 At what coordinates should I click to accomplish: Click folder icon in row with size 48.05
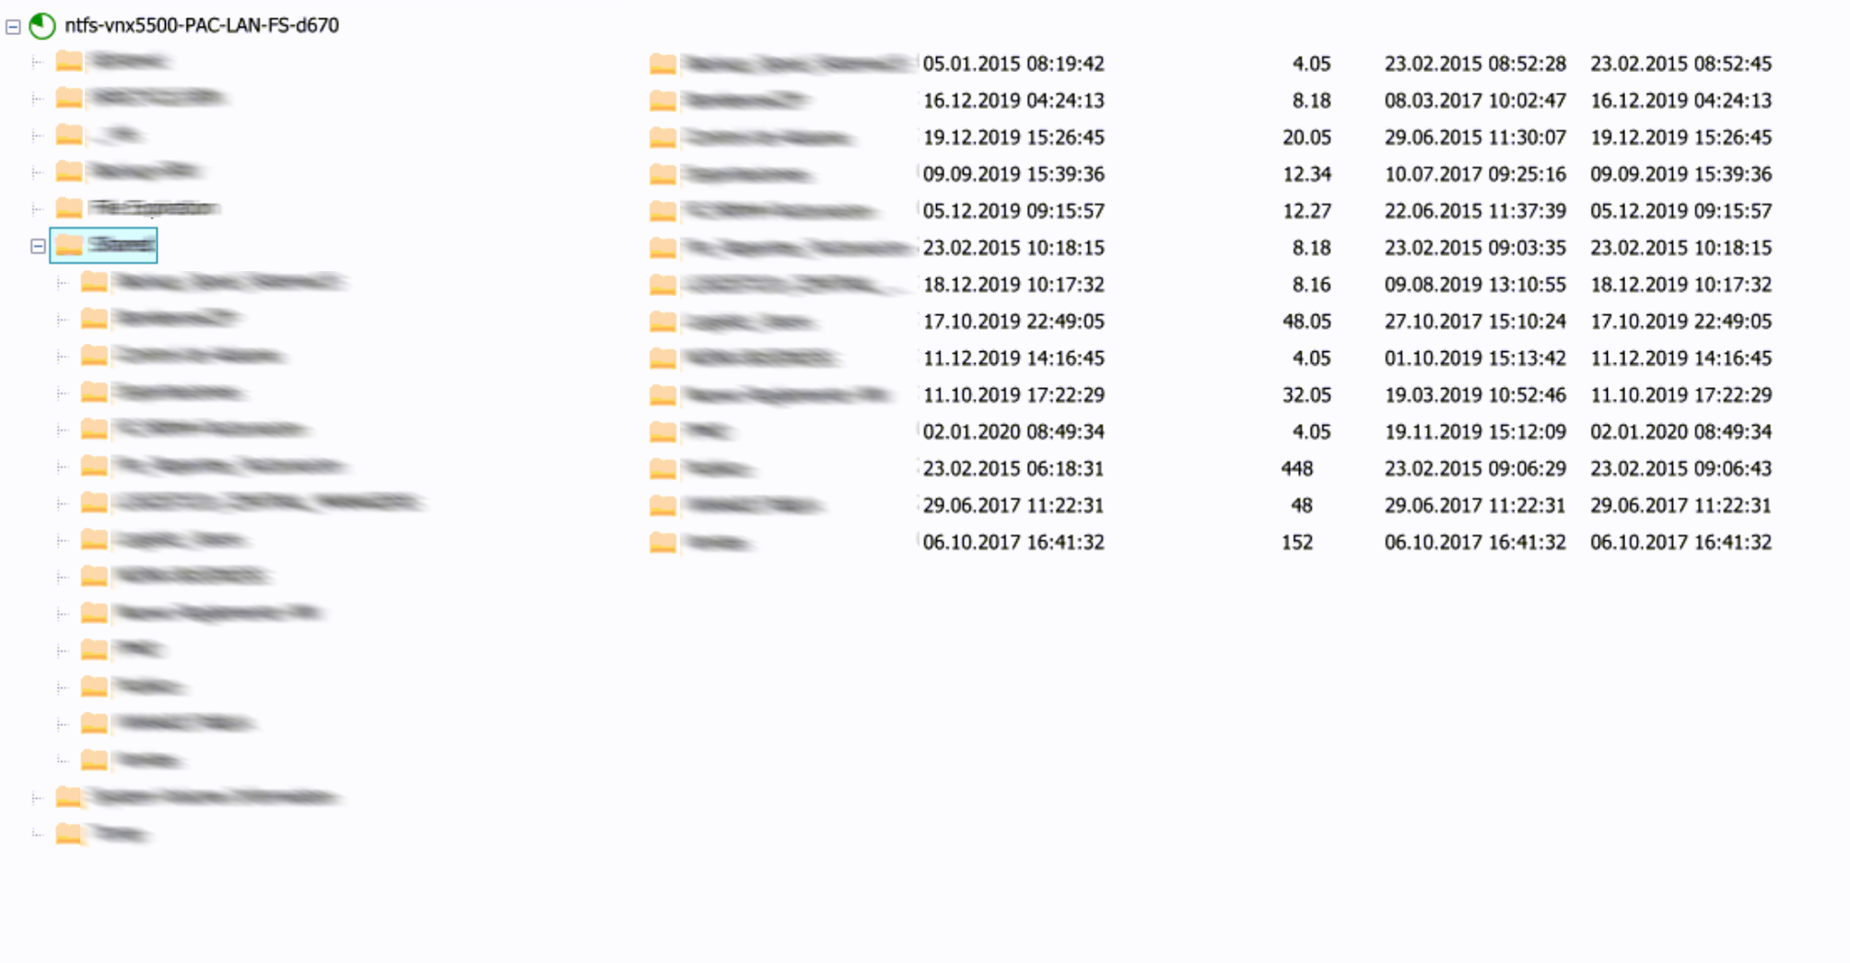click(662, 321)
